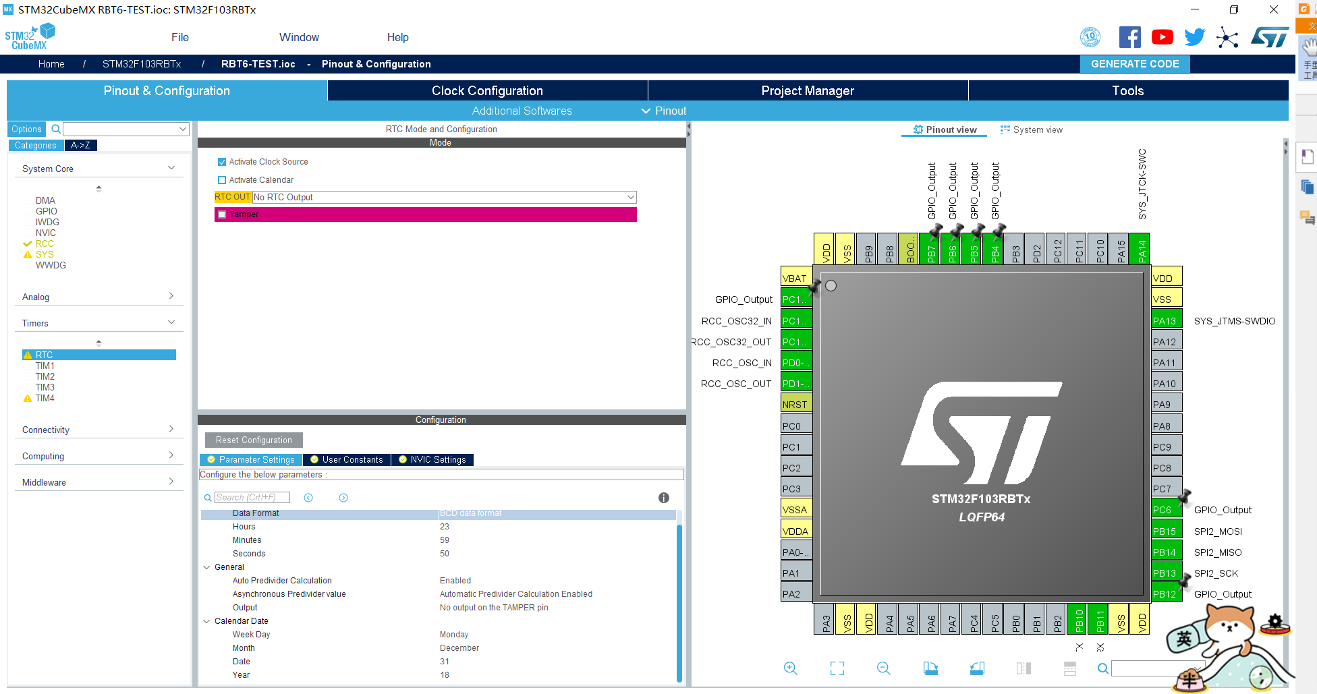Zoom out of the pinout view
This screenshot has height=694, width=1317.
tap(884, 668)
